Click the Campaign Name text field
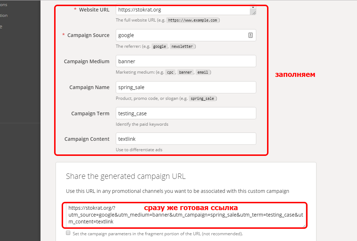Viewport: 357px width, 241px height. click(186, 87)
